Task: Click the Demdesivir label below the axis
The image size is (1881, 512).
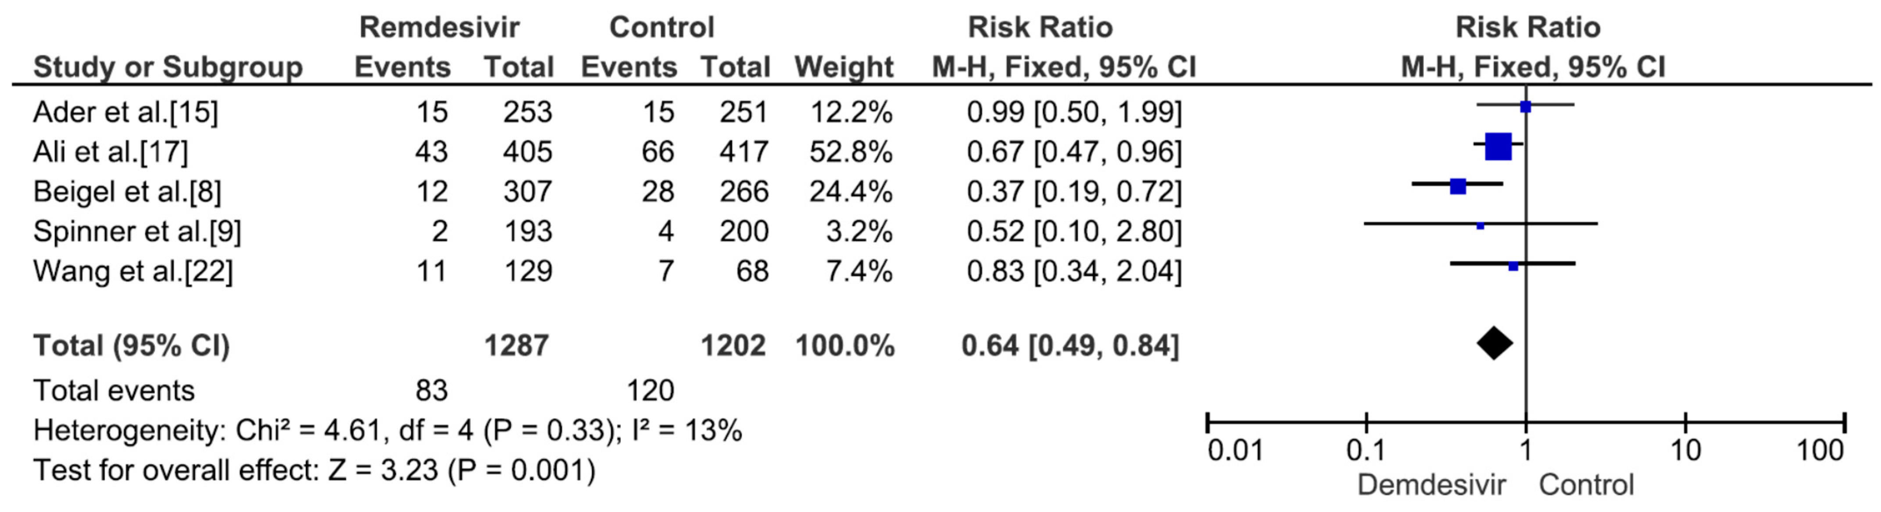Action: pos(1431,485)
